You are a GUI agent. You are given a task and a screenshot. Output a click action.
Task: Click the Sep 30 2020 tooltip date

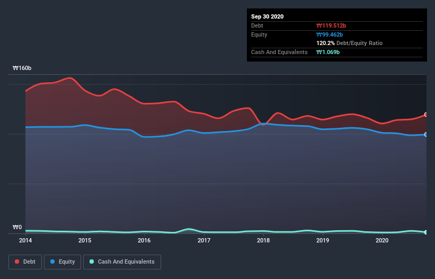[267, 16]
